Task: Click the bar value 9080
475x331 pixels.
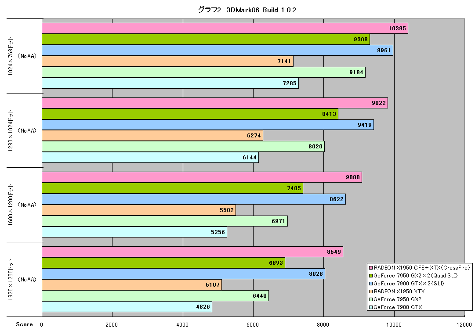Action: [353, 177]
